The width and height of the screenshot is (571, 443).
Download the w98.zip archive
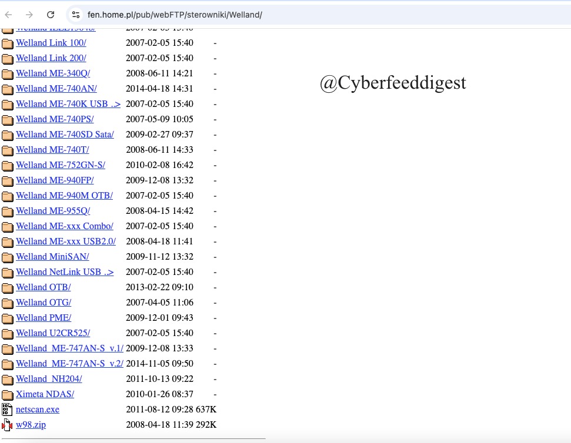click(31, 424)
